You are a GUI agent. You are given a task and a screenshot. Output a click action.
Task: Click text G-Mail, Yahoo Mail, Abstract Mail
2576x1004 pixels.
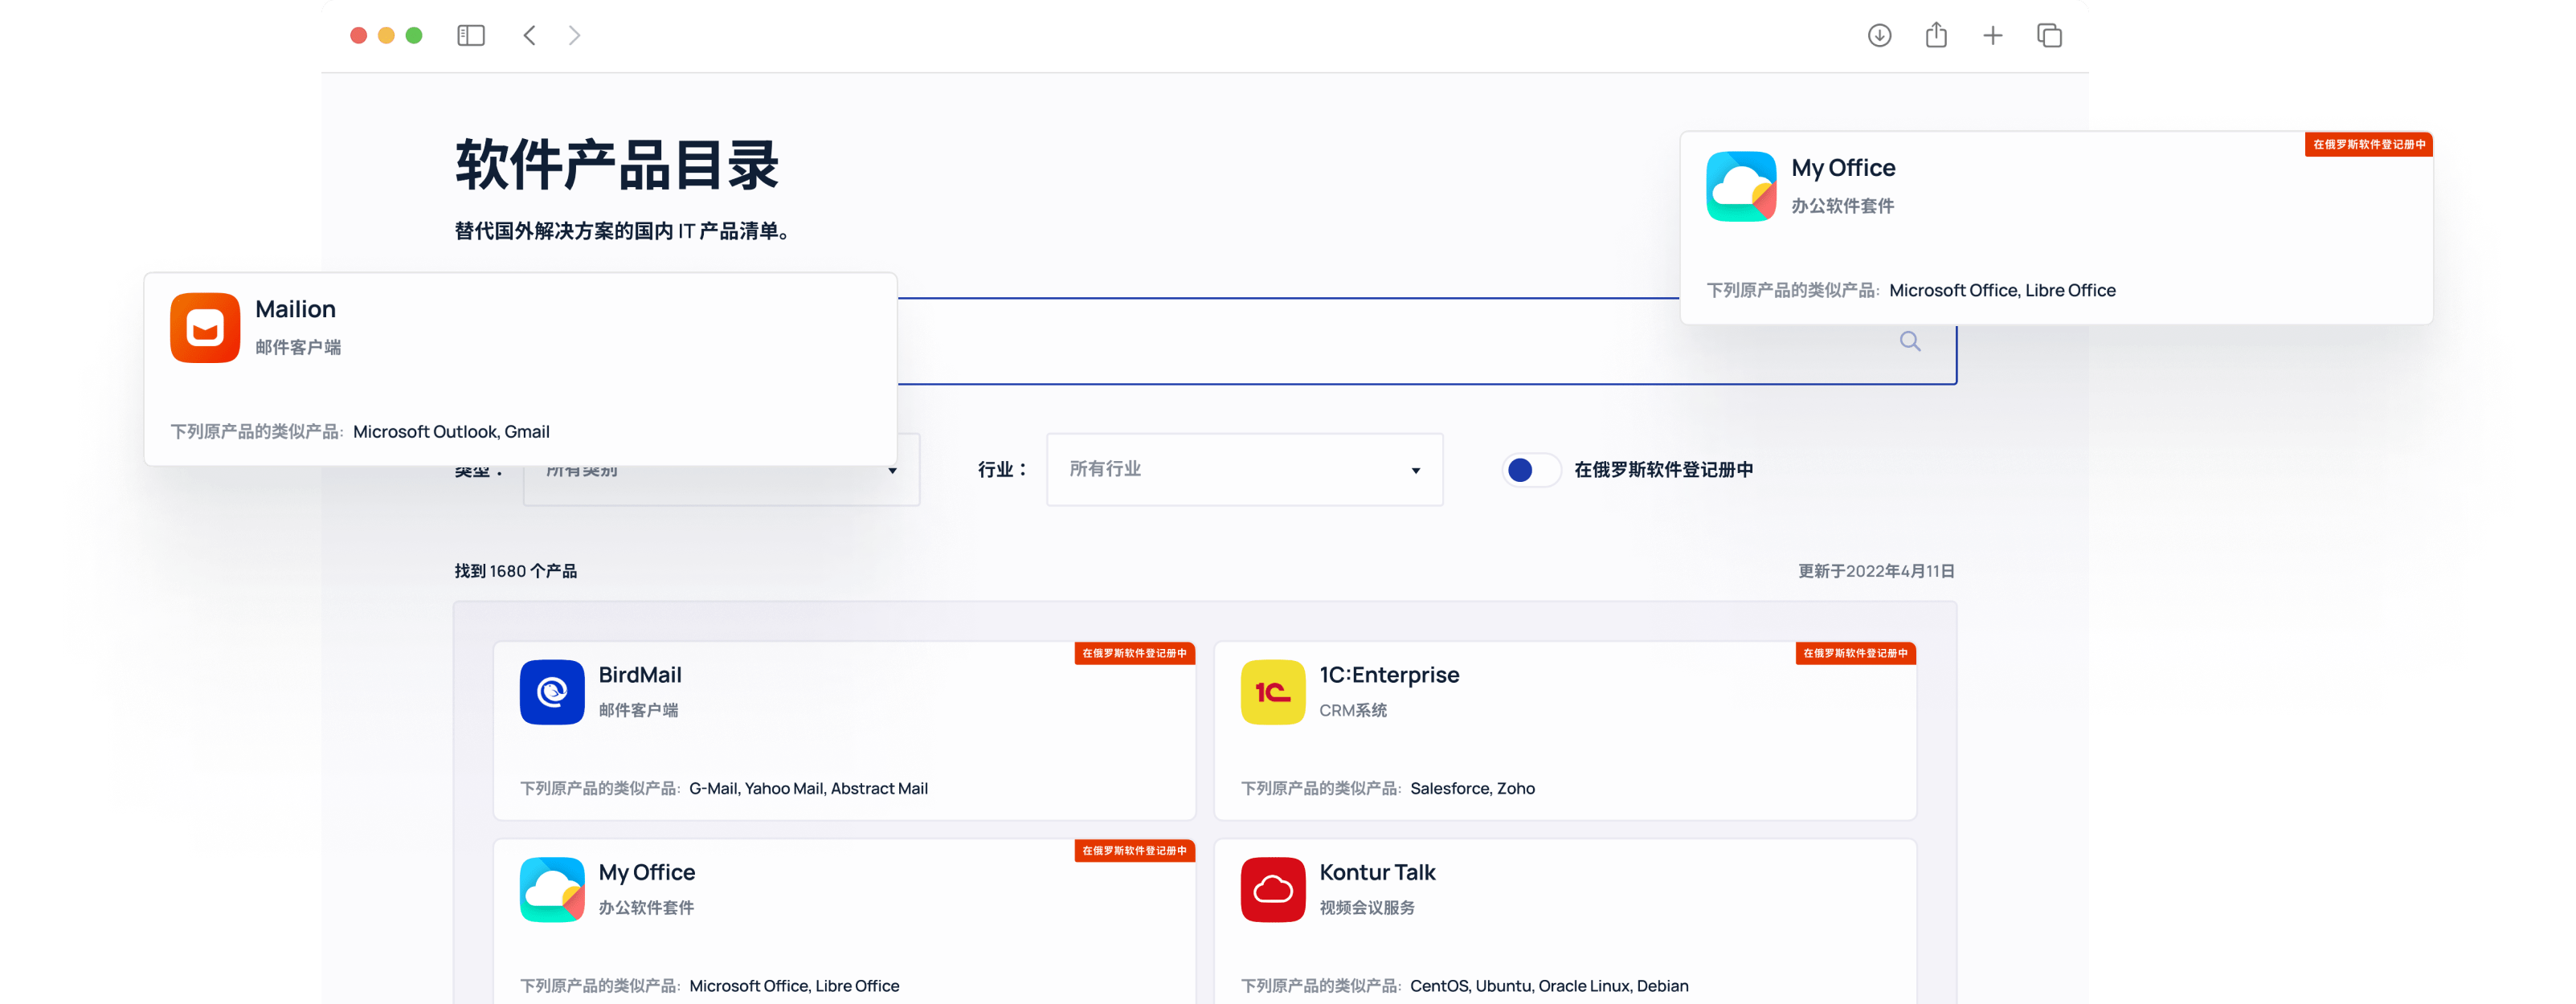[808, 788]
